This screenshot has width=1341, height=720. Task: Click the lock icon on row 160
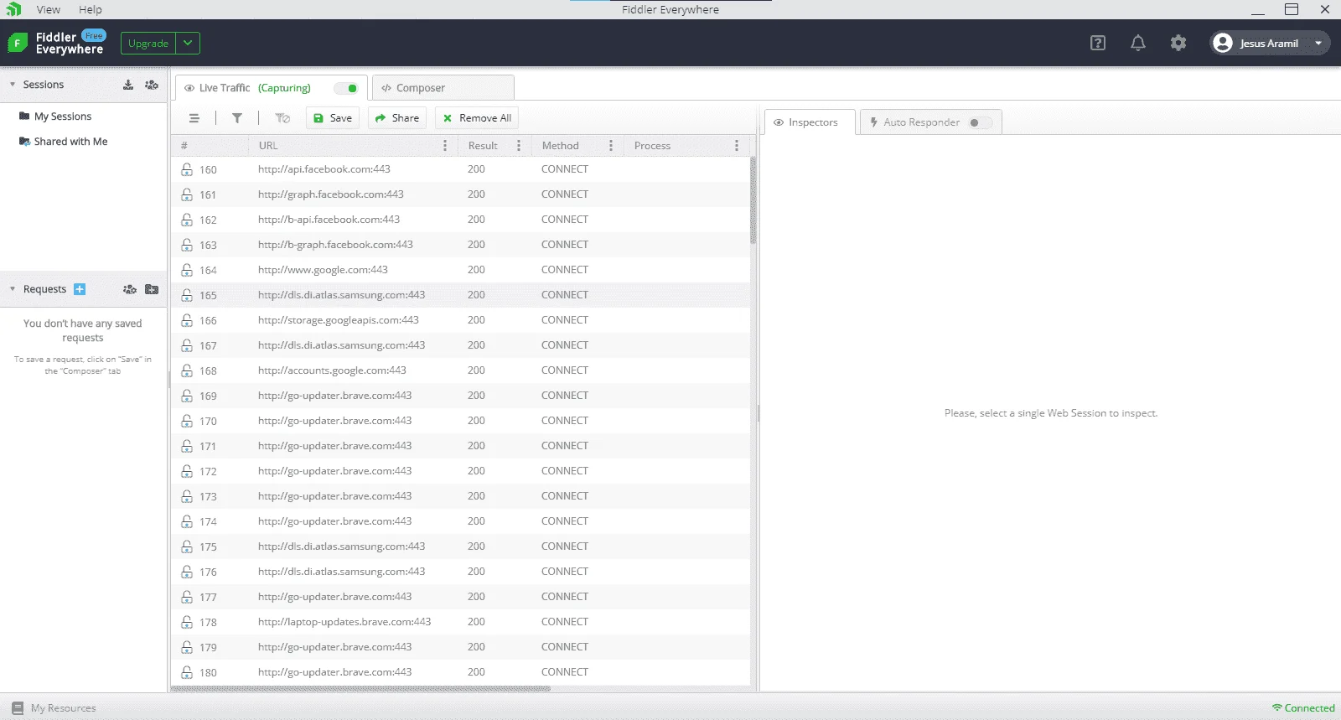pyautogui.click(x=187, y=169)
